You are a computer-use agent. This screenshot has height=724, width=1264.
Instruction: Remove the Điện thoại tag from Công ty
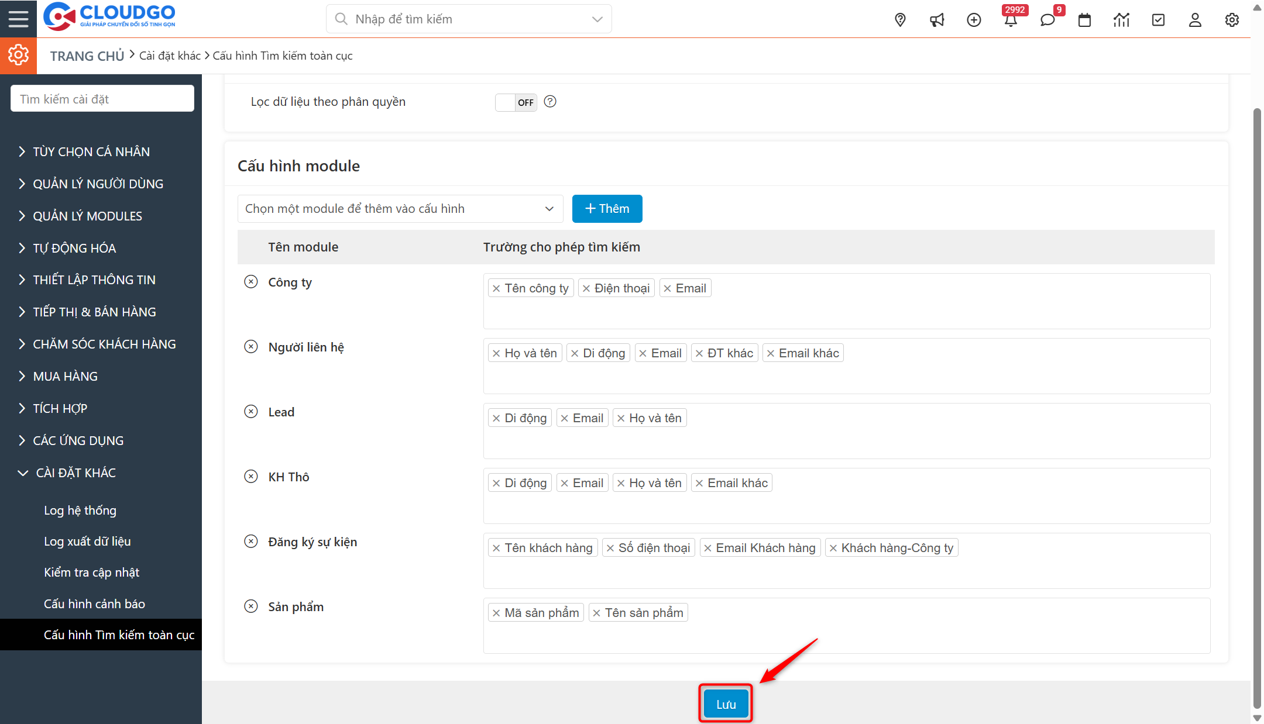coord(586,288)
